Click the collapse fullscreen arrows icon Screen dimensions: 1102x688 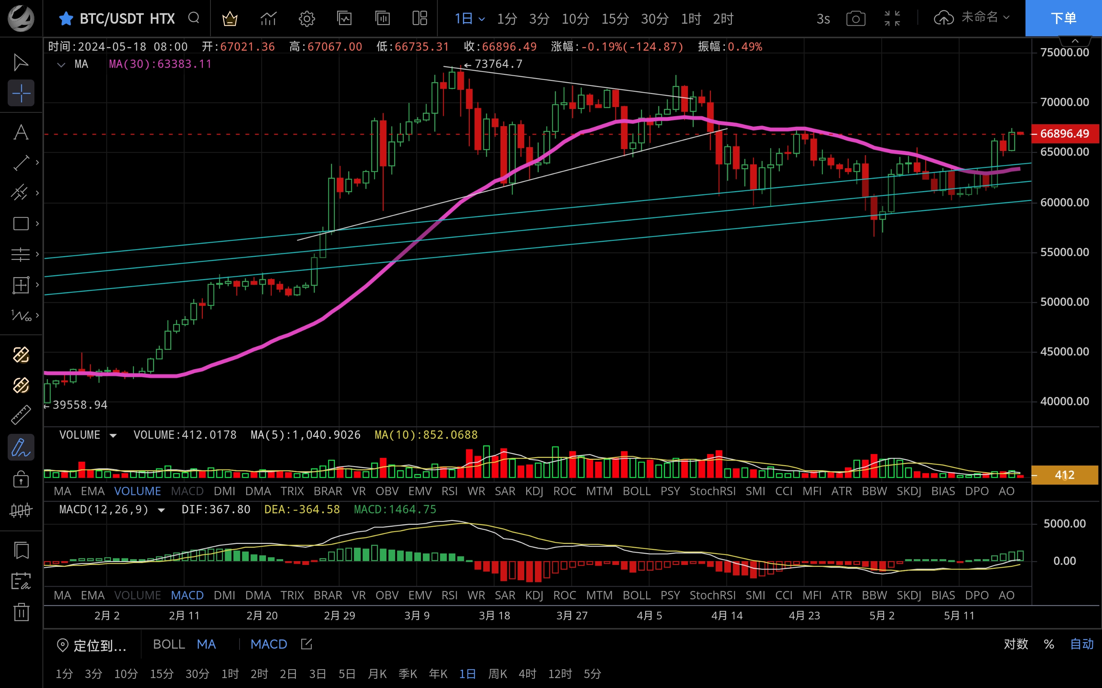tap(892, 19)
